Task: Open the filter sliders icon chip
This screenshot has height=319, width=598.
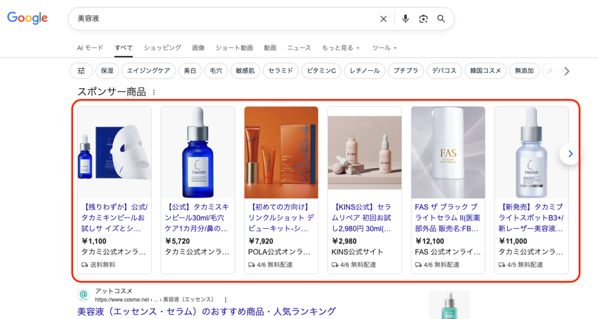Action: point(80,71)
